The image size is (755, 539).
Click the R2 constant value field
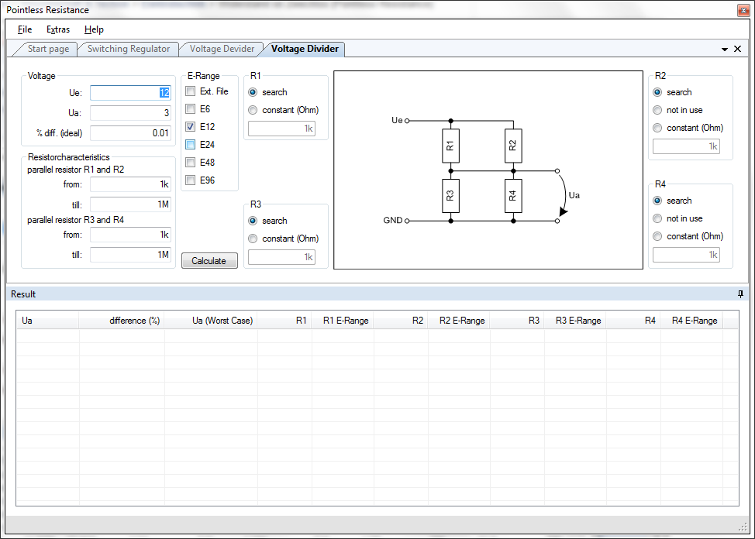[686, 146]
